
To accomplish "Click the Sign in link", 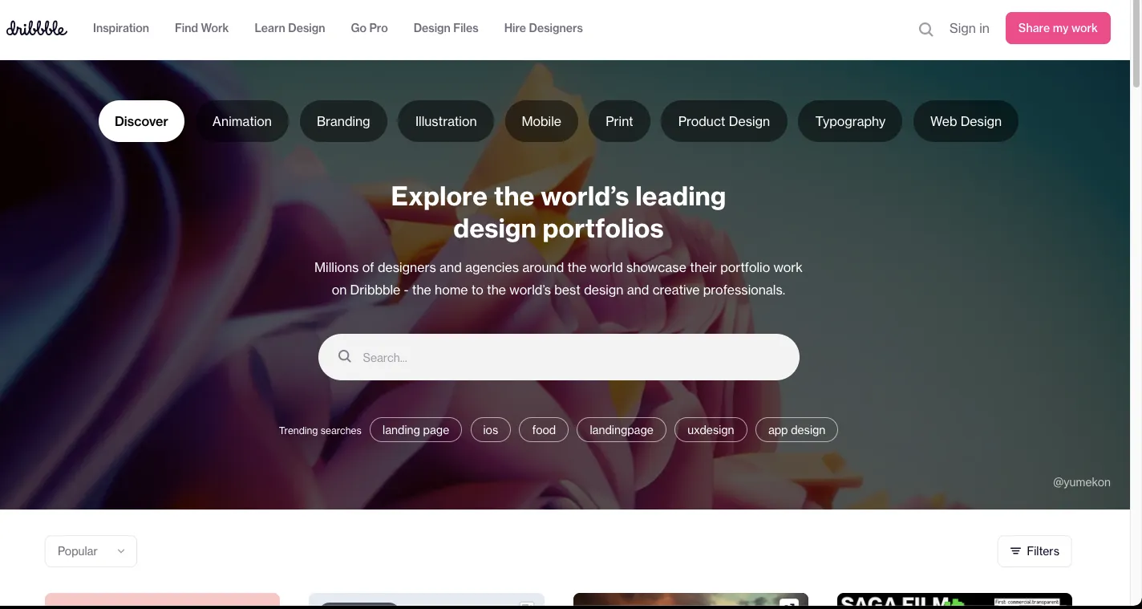I will point(969,28).
